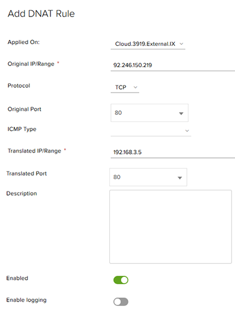The image size is (235, 314).
Task: Open the Translated Port combo box
Action: pyautogui.click(x=148, y=177)
